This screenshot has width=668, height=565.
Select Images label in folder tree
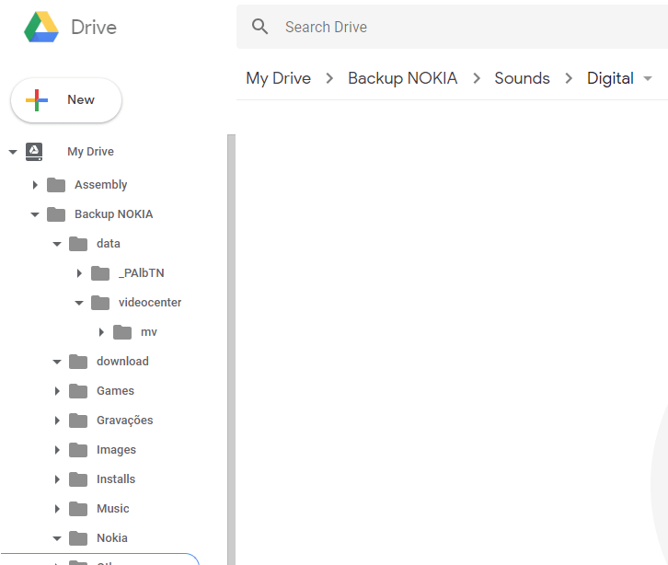pyautogui.click(x=116, y=450)
